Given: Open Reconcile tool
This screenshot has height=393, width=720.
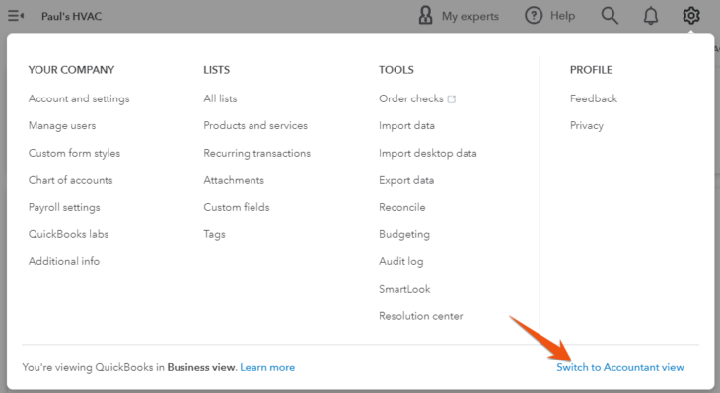Looking at the screenshot, I should coord(402,207).
